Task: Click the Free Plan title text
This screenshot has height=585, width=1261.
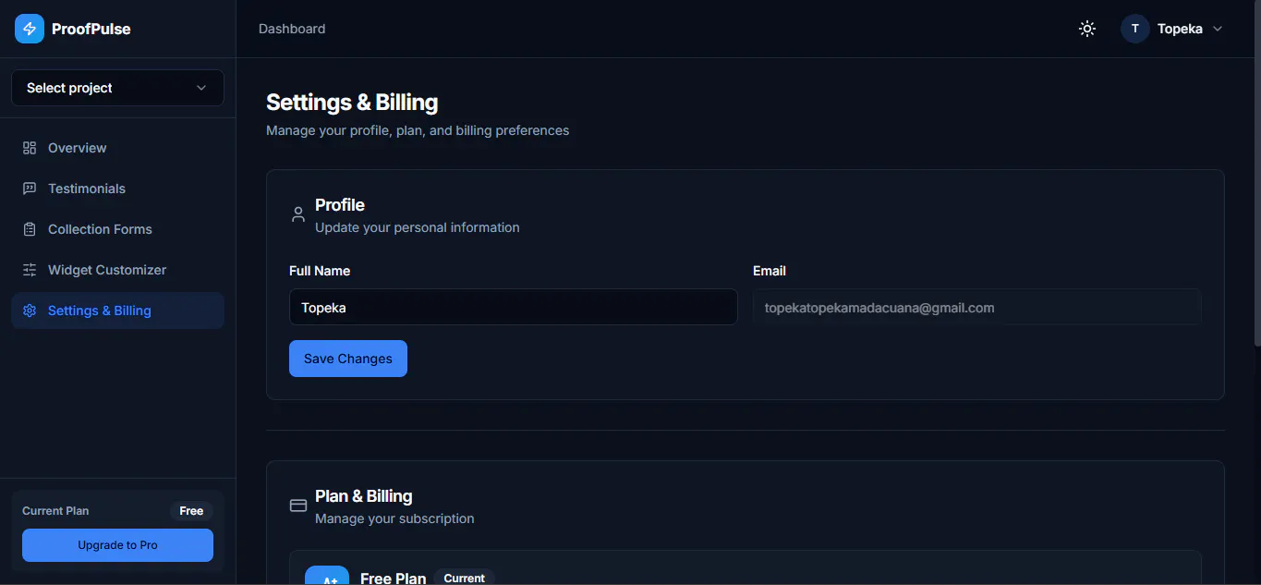Action: [x=393, y=579]
